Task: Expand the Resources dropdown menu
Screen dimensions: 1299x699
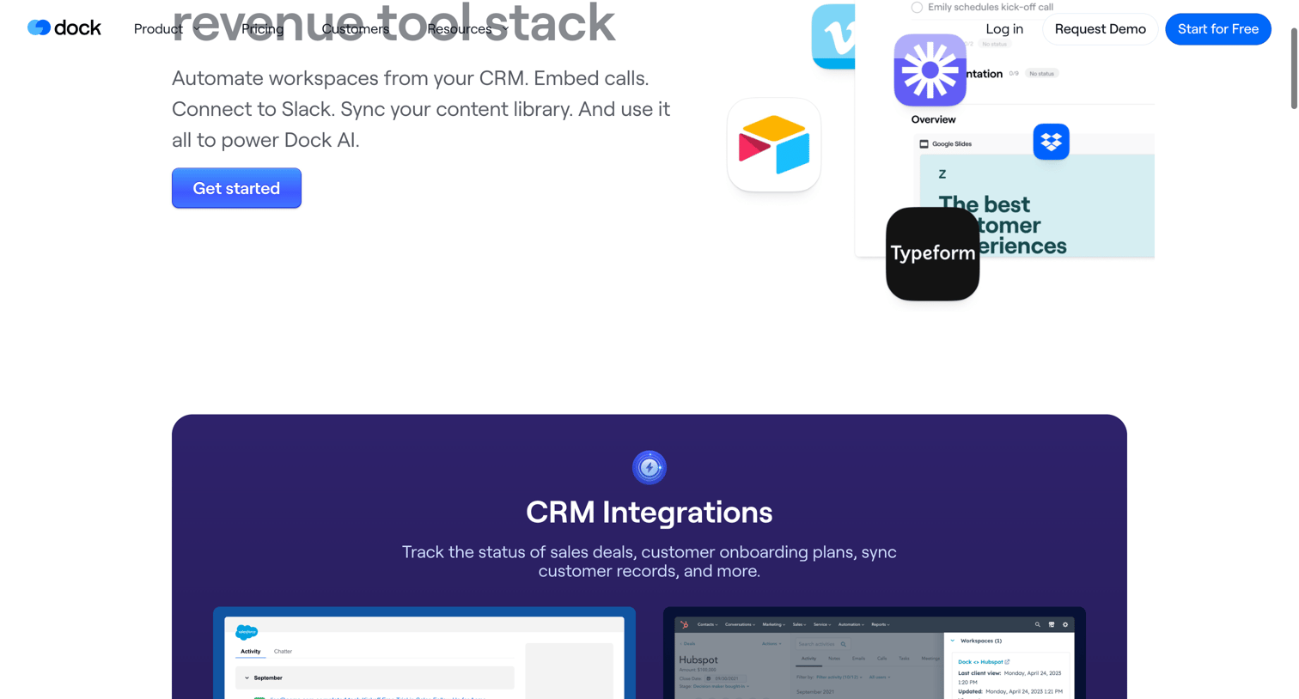Action: click(x=468, y=29)
